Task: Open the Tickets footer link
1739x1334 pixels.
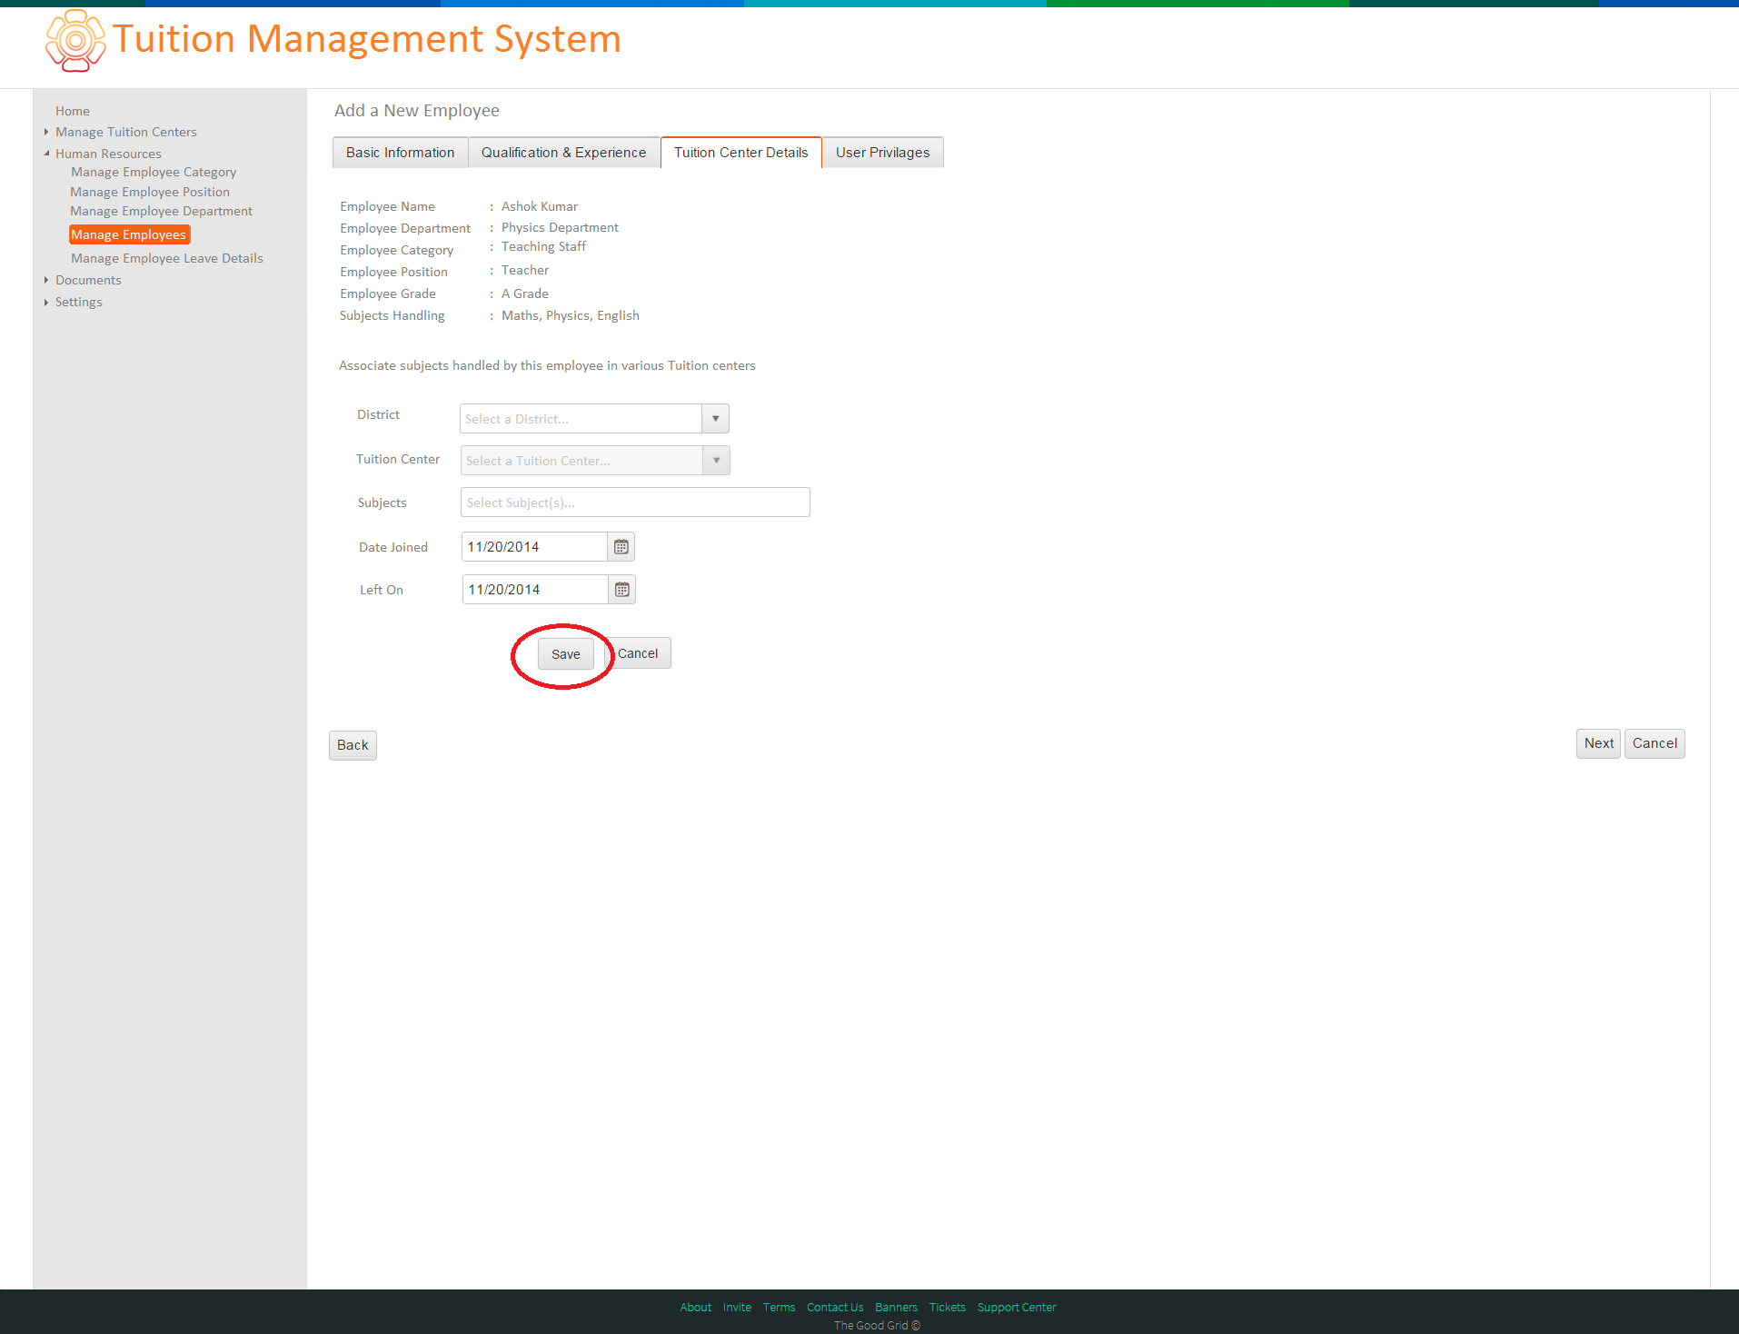Action: point(947,1308)
